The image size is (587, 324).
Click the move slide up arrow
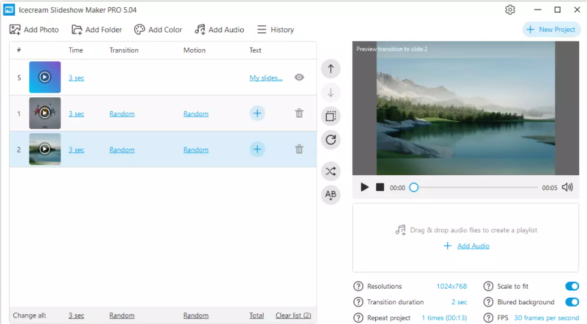(331, 68)
